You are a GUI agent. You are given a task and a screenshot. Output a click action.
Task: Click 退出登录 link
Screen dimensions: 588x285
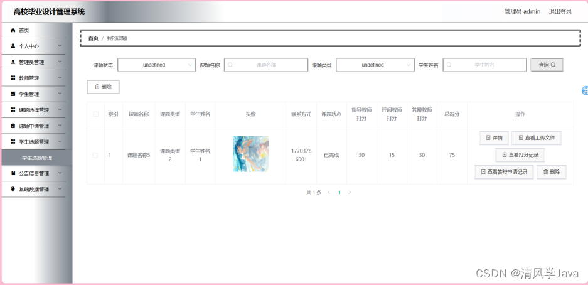560,12
